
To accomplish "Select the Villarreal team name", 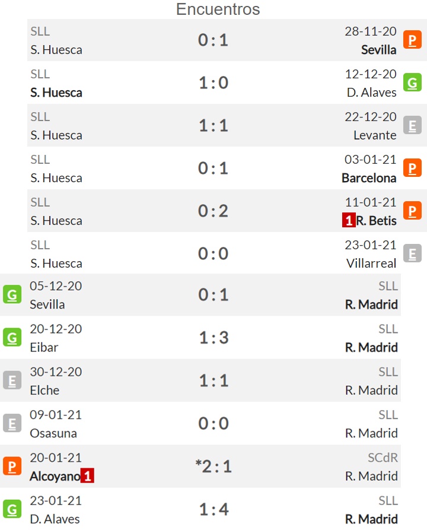I will pyautogui.click(x=371, y=264).
